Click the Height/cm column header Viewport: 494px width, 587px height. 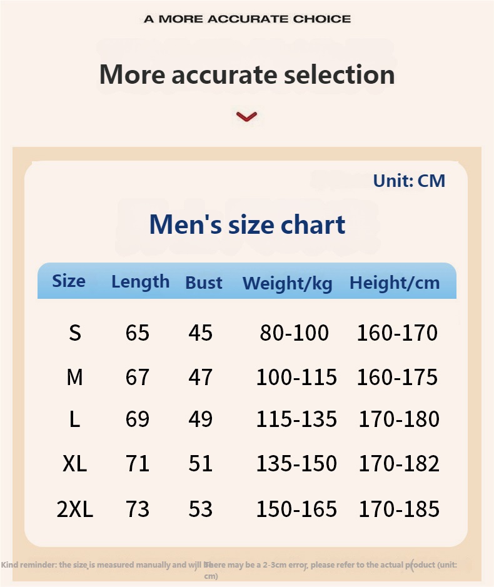coord(395,283)
